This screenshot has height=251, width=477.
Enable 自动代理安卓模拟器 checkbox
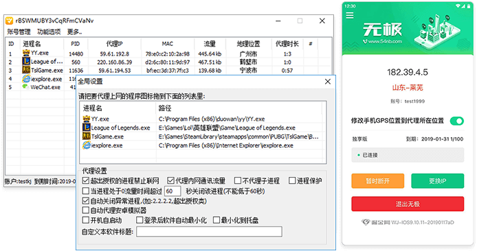coord(85,210)
